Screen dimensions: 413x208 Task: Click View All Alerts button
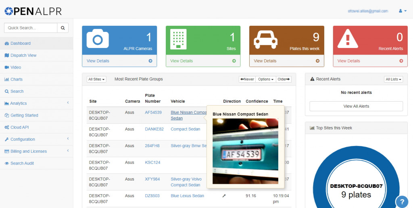tap(356, 106)
